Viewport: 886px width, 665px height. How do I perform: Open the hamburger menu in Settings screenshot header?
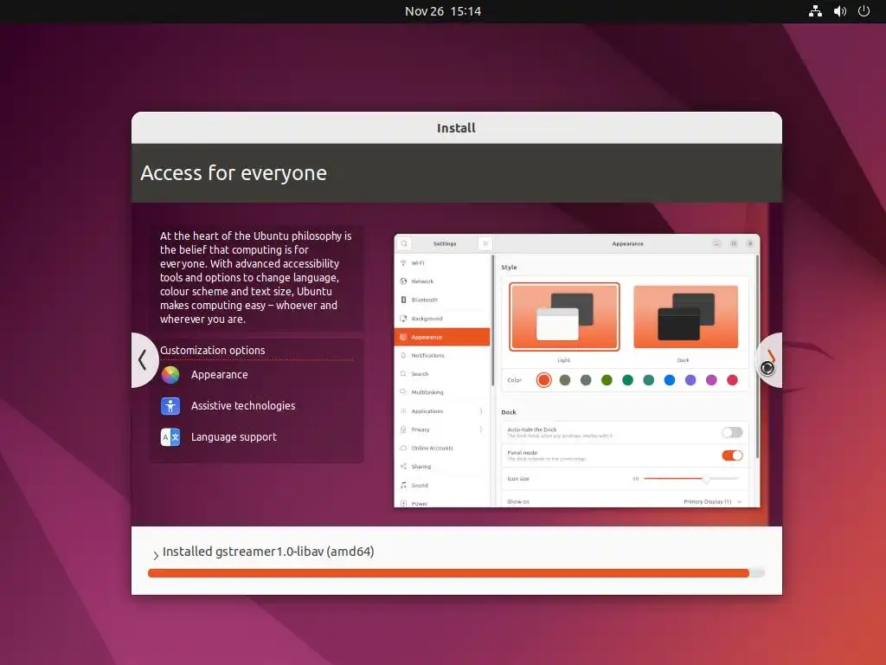click(485, 243)
